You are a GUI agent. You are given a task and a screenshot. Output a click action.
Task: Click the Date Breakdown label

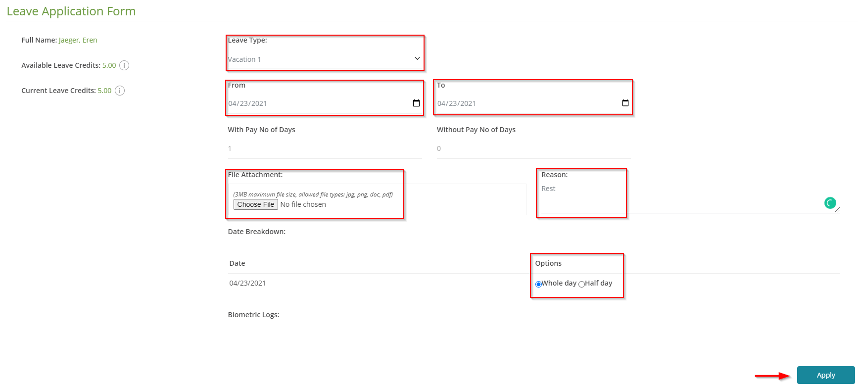tap(256, 232)
